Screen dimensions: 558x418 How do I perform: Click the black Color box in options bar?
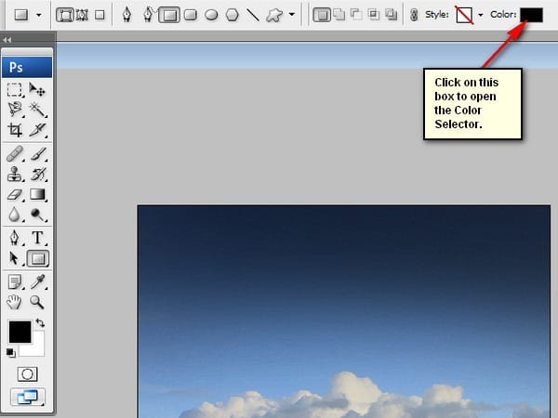(531, 15)
